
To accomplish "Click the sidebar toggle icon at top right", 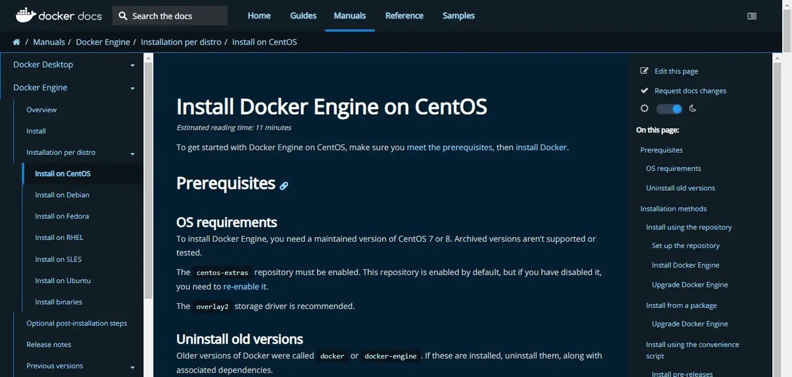I will pos(752,16).
